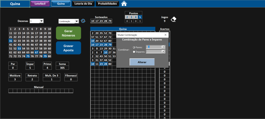The height and width of the screenshot is (119, 265).
Task: Open the Lotofácil tab
Action: click(40, 4)
